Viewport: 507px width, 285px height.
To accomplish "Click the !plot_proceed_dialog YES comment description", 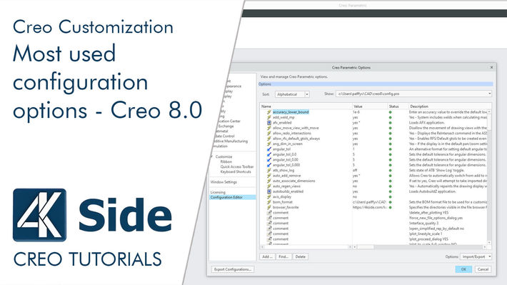I will click(x=428, y=239).
